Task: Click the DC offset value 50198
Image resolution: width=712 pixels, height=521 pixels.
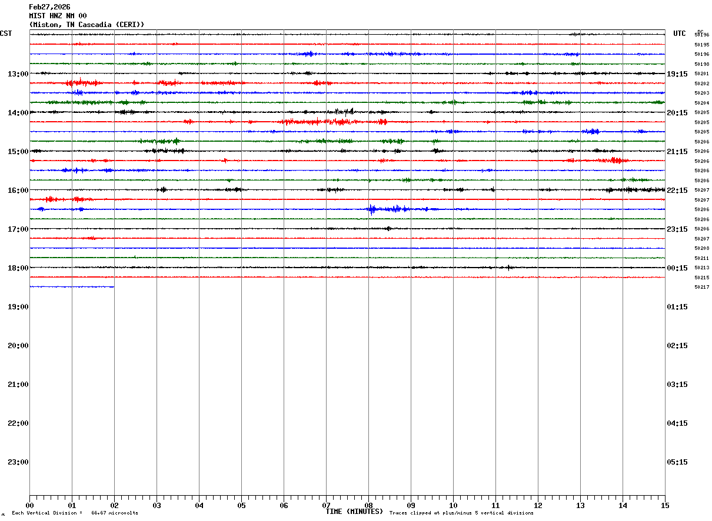Action: 701,64
